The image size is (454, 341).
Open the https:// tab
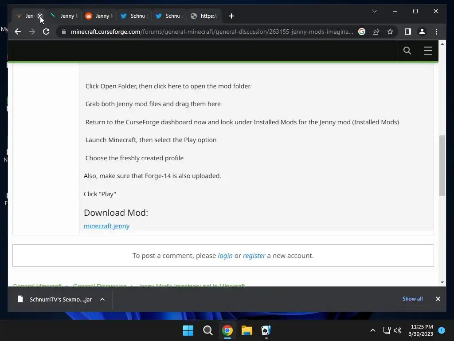pyautogui.click(x=204, y=16)
